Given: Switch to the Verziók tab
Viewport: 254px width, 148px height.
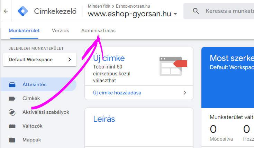Looking at the screenshot, I should point(60,30).
